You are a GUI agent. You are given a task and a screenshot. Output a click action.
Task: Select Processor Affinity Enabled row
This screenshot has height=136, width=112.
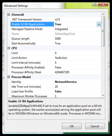(56, 67)
